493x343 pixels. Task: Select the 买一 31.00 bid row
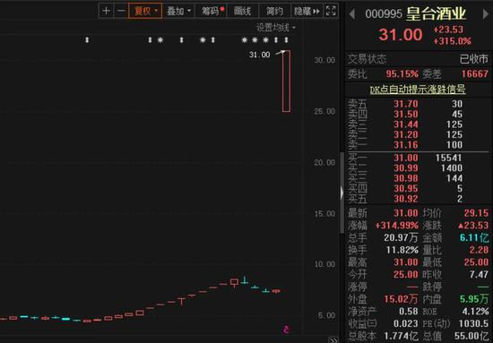[417, 158]
